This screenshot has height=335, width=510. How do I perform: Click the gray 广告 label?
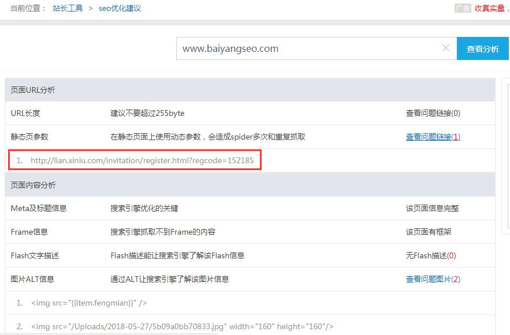(x=463, y=8)
